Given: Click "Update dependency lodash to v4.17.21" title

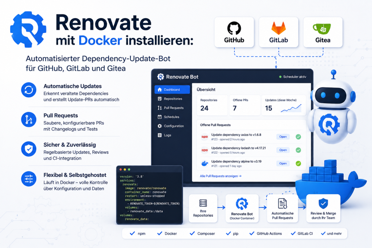Looking at the screenshot, I should coord(238,148).
